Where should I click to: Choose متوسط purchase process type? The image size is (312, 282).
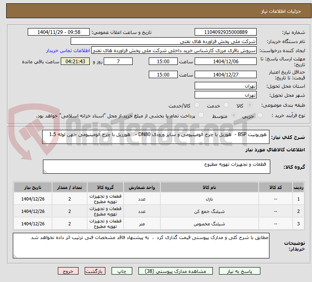(x=233, y=115)
